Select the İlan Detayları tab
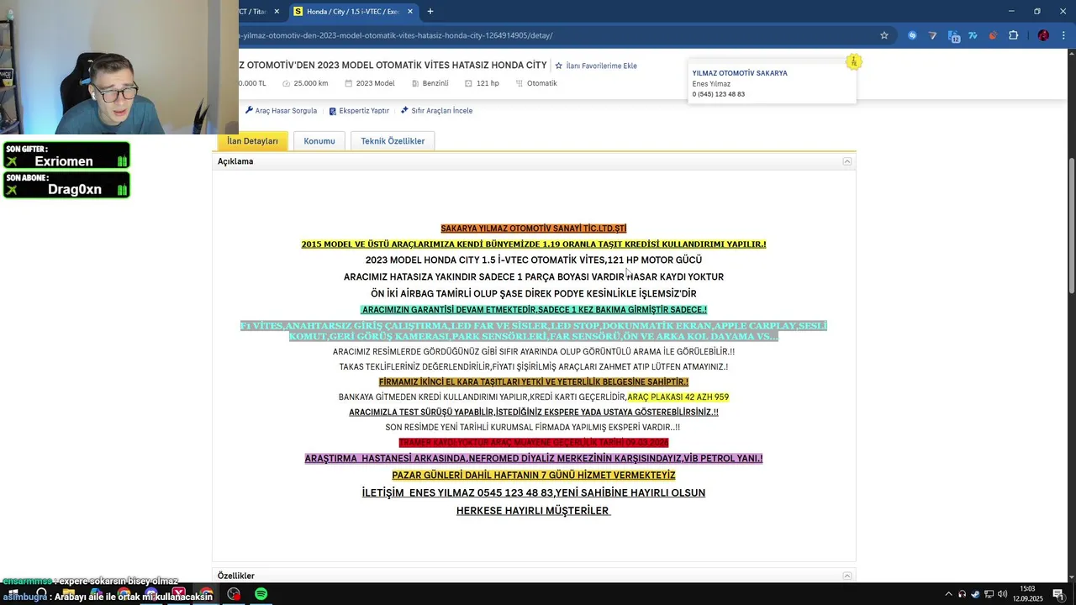This screenshot has width=1076, height=605. point(252,141)
